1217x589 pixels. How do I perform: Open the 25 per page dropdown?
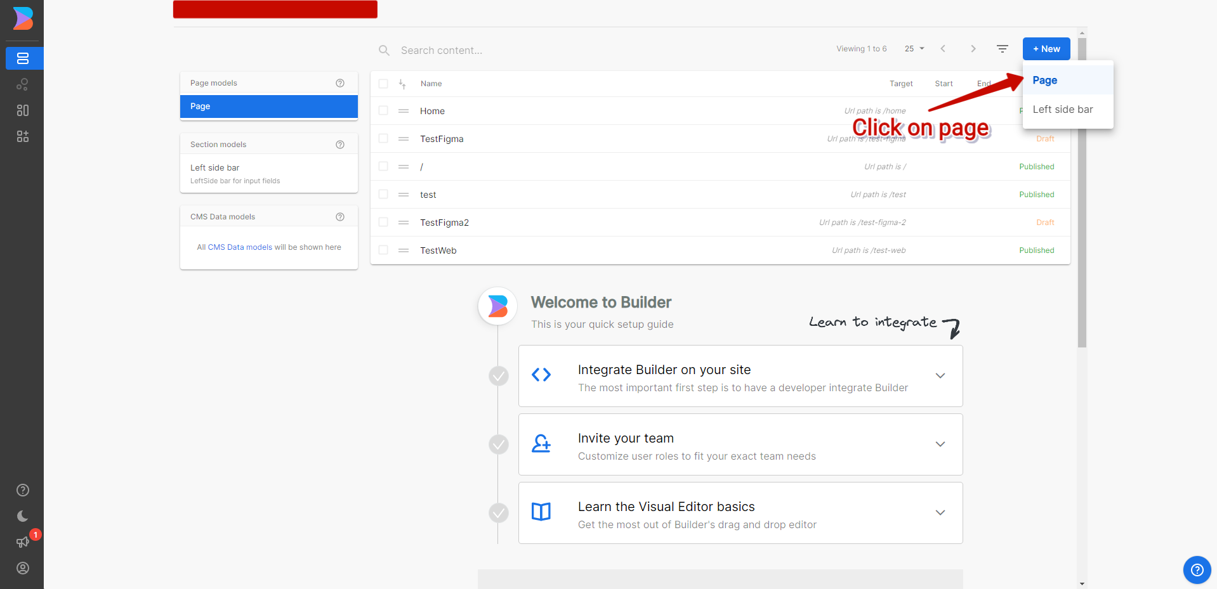(x=914, y=49)
